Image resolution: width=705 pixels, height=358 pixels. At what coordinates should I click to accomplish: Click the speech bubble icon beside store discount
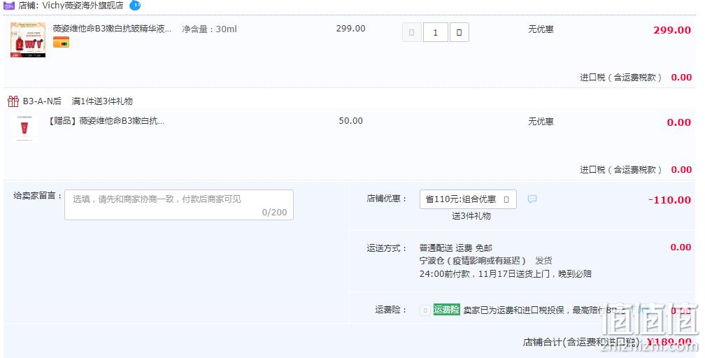(532, 199)
